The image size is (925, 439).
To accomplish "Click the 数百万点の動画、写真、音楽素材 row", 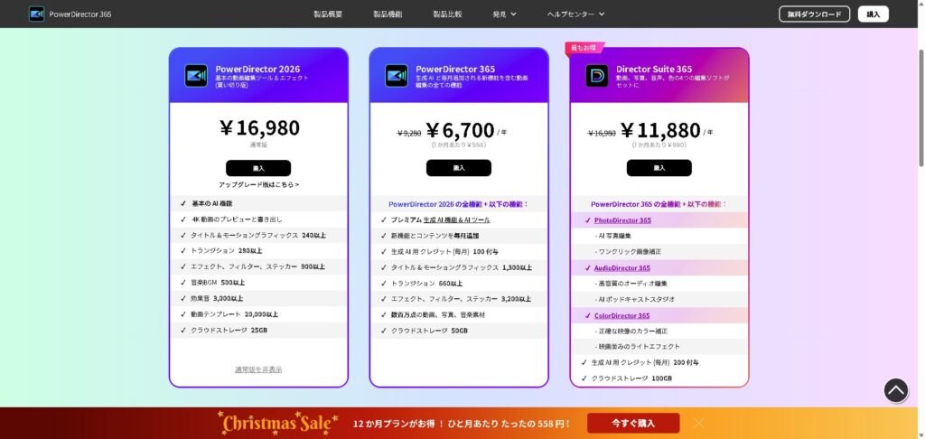I will 458,315.
